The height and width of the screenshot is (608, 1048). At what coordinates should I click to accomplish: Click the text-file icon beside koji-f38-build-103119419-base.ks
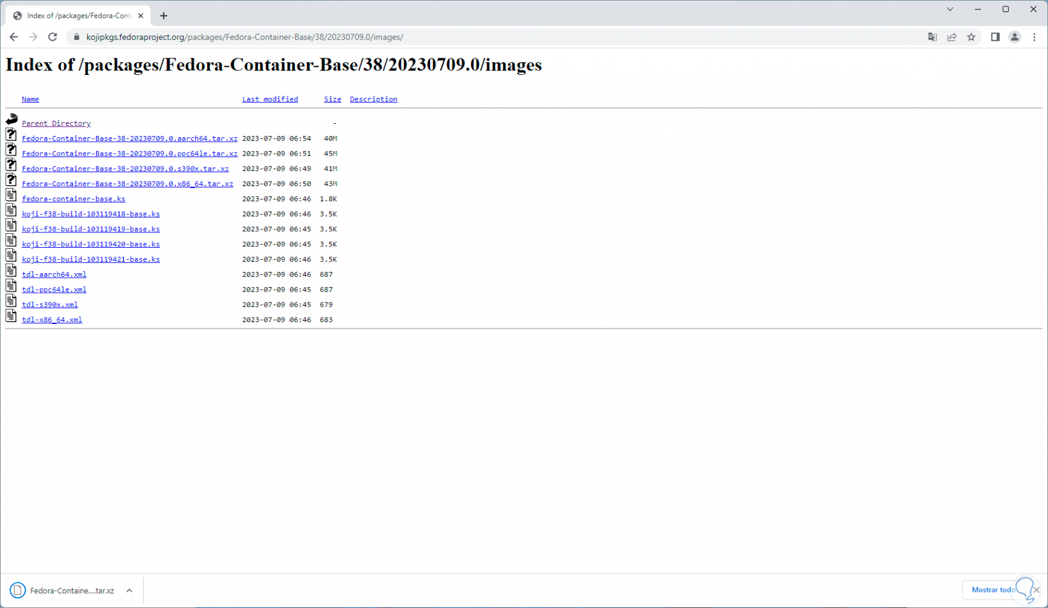[x=11, y=225]
